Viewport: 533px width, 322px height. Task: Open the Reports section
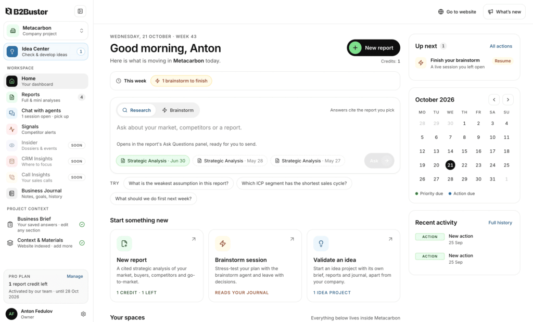46,97
